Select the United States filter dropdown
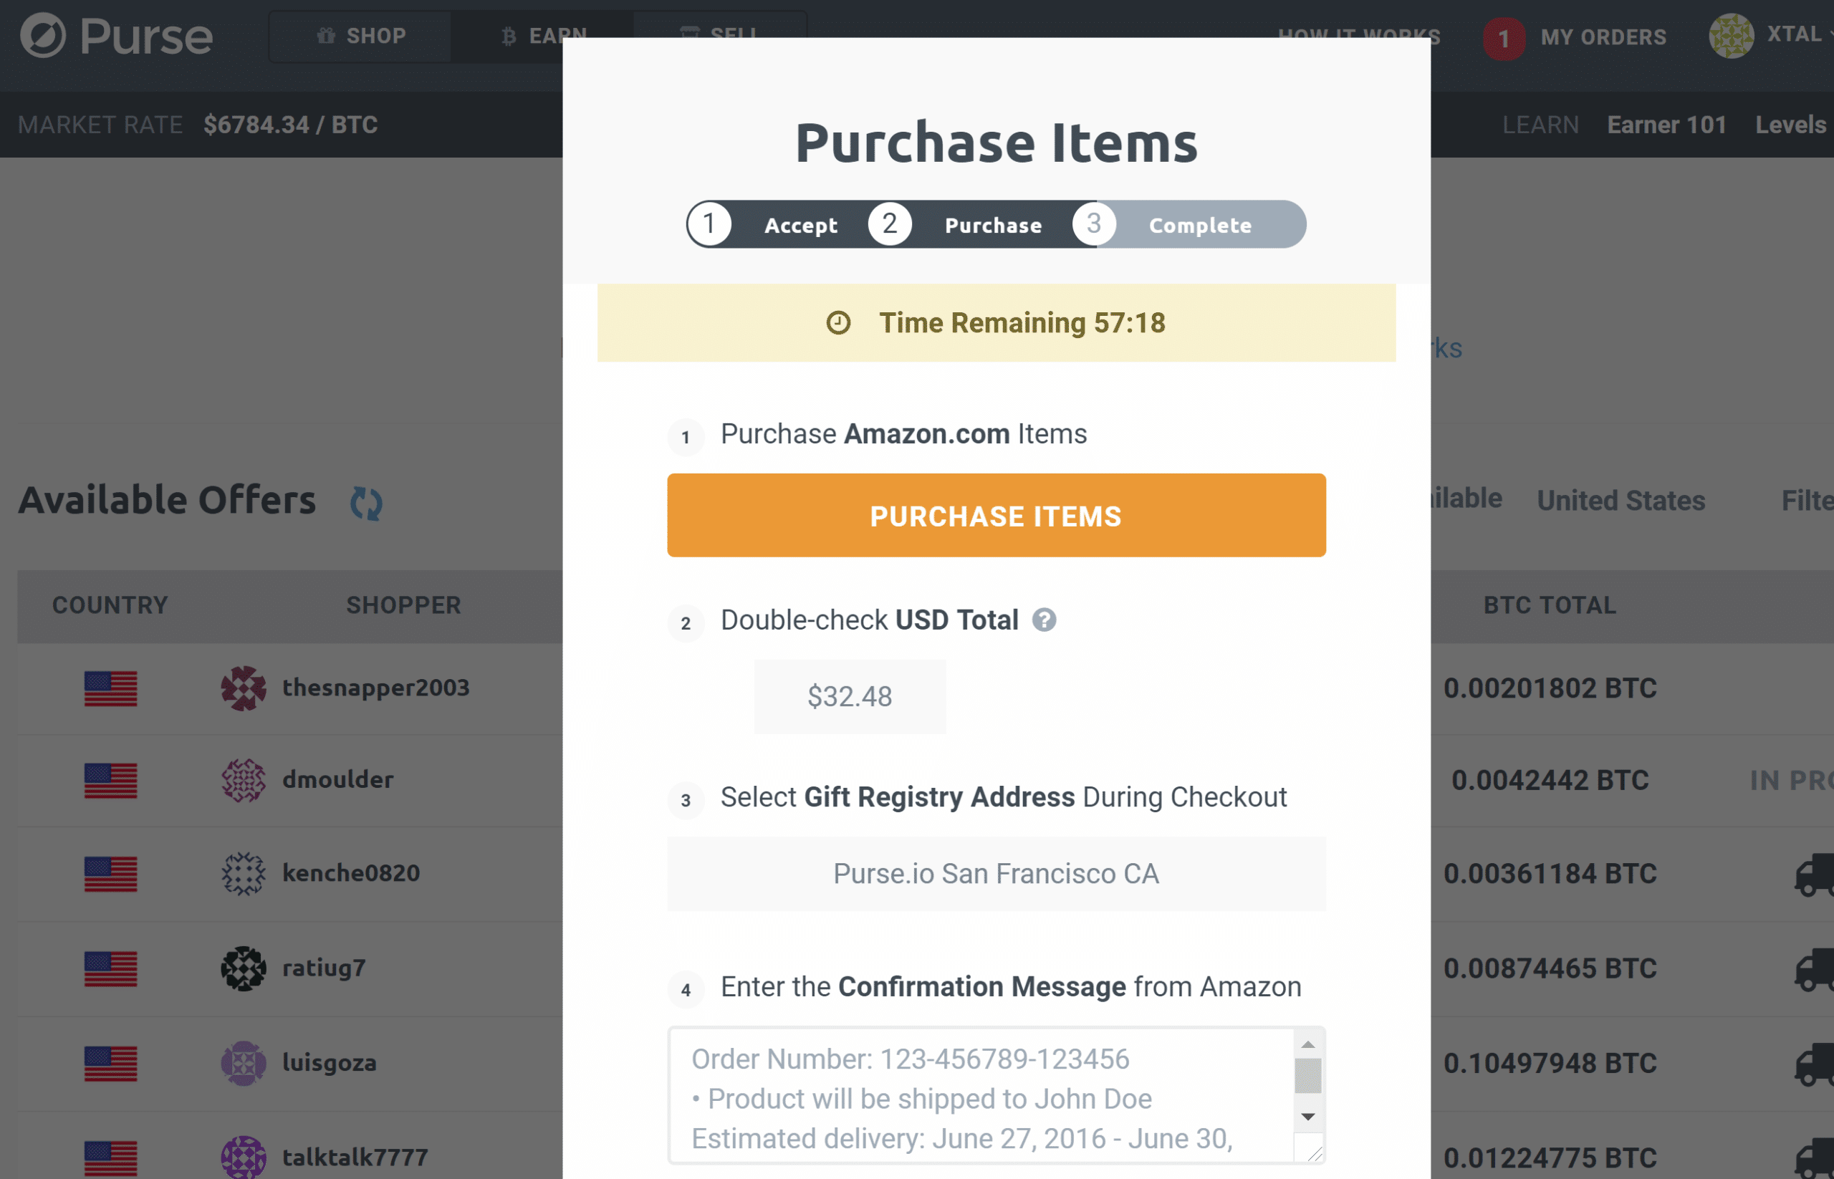This screenshot has height=1179, width=1834. point(1620,499)
